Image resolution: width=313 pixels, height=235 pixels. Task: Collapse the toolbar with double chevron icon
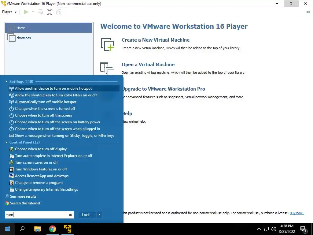(308, 12)
